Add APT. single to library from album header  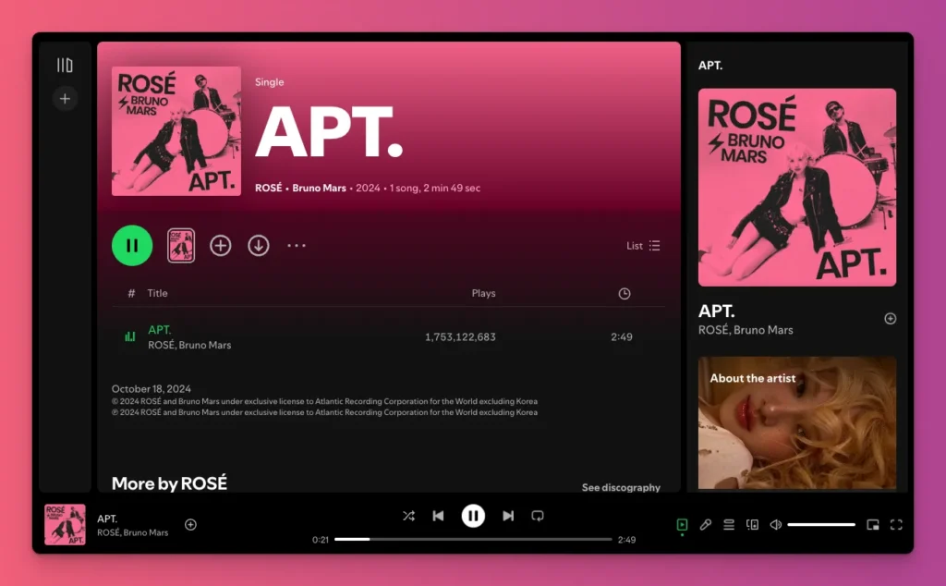tap(220, 246)
